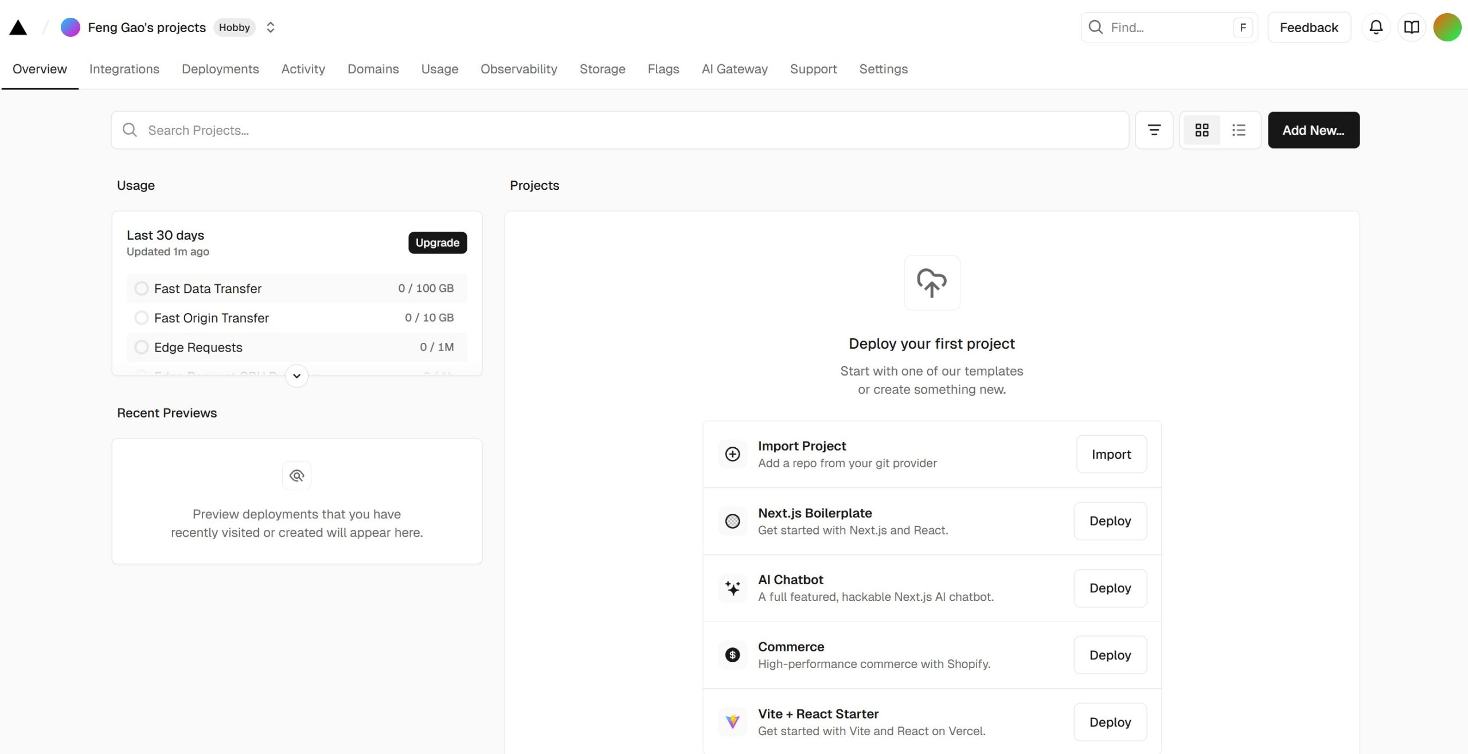
Task: Click the Commerce dollar icon
Action: pos(732,655)
